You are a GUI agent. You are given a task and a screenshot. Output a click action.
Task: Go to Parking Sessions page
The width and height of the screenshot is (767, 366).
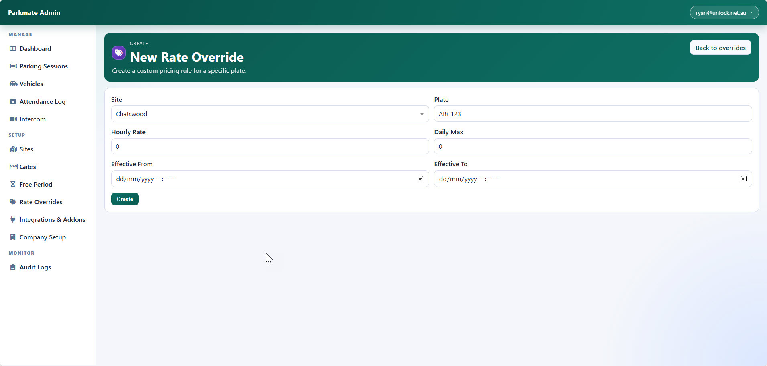43,66
